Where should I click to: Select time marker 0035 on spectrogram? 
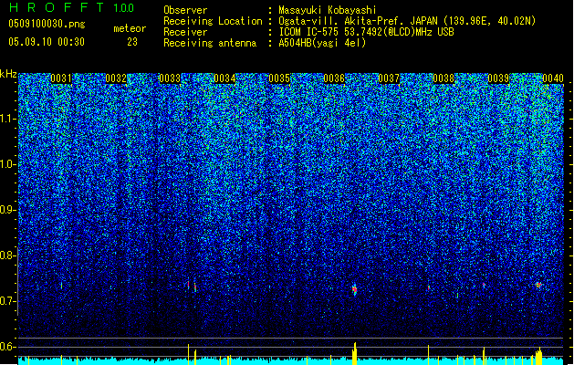[x=279, y=78]
